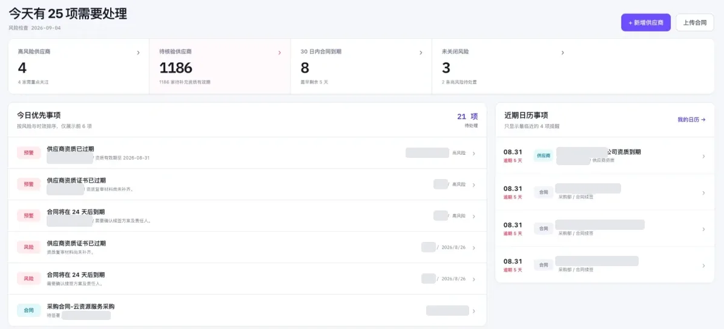This screenshot has height=329, width=724.
Task: Expand the arrow of the 风险 供应商资质证书已过期 row
Action: (474, 248)
